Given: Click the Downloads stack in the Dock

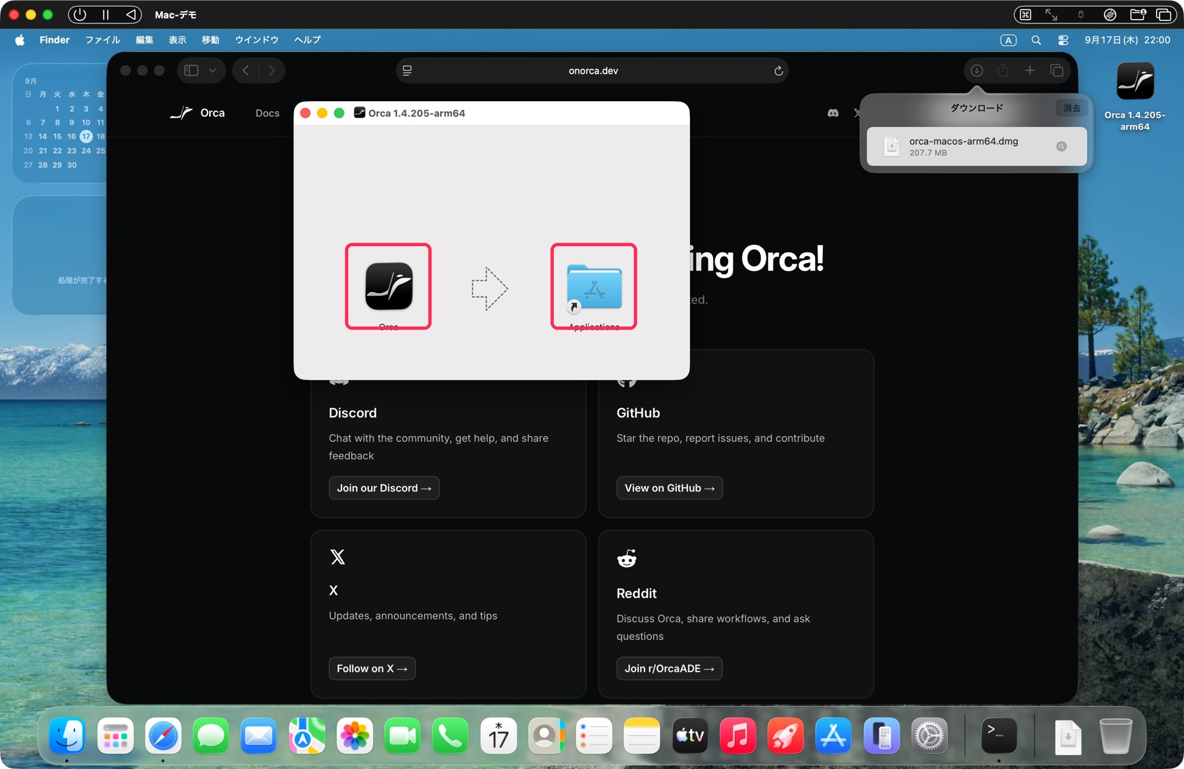Looking at the screenshot, I should [1068, 736].
